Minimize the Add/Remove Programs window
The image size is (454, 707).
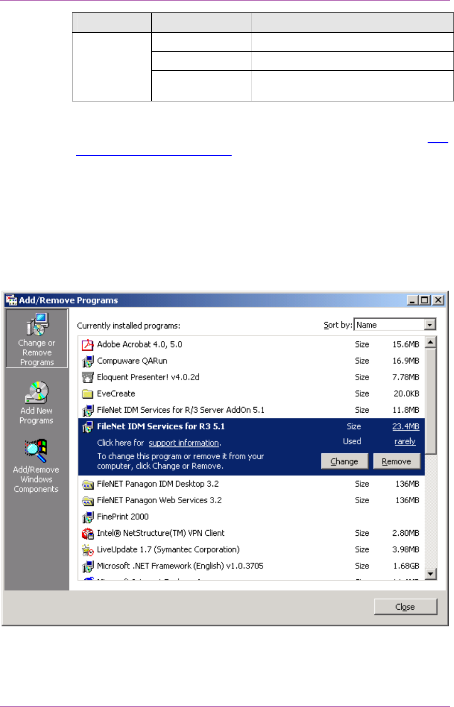point(412,300)
